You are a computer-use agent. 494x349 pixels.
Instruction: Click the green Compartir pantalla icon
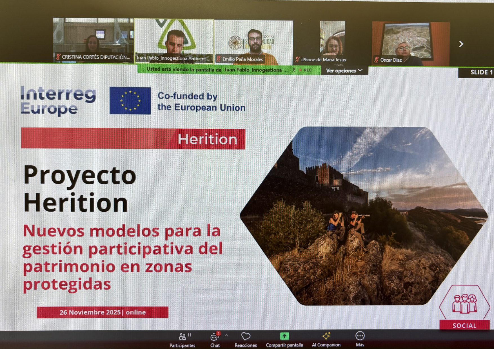click(x=285, y=337)
